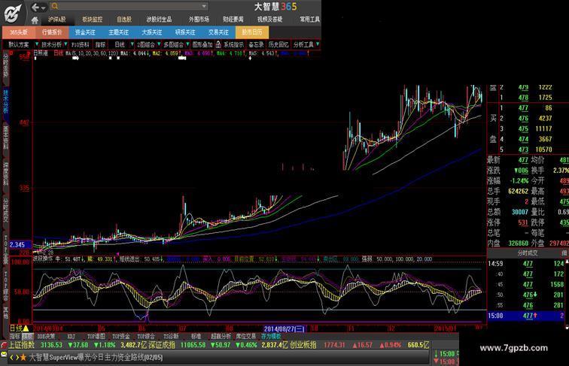Click the 指标 toolbar button
The width and height of the screenshot is (569, 366).
(x=101, y=44)
